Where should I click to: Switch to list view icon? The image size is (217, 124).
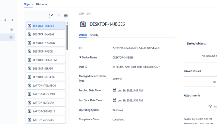point(66,16)
